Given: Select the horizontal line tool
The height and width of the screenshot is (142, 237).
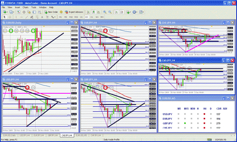Looking at the screenshot, I should point(21,17).
